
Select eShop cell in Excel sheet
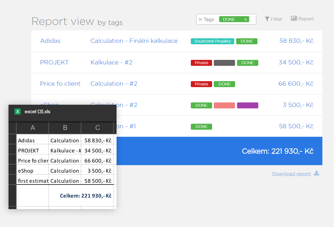tap(33, 169)
